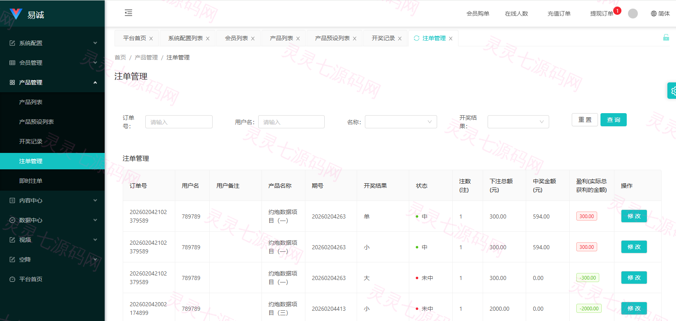Open the 开奖结果 dropdown filter
Image resolution: width=676 pixels, height=321 pixels.
pos(518,122)
